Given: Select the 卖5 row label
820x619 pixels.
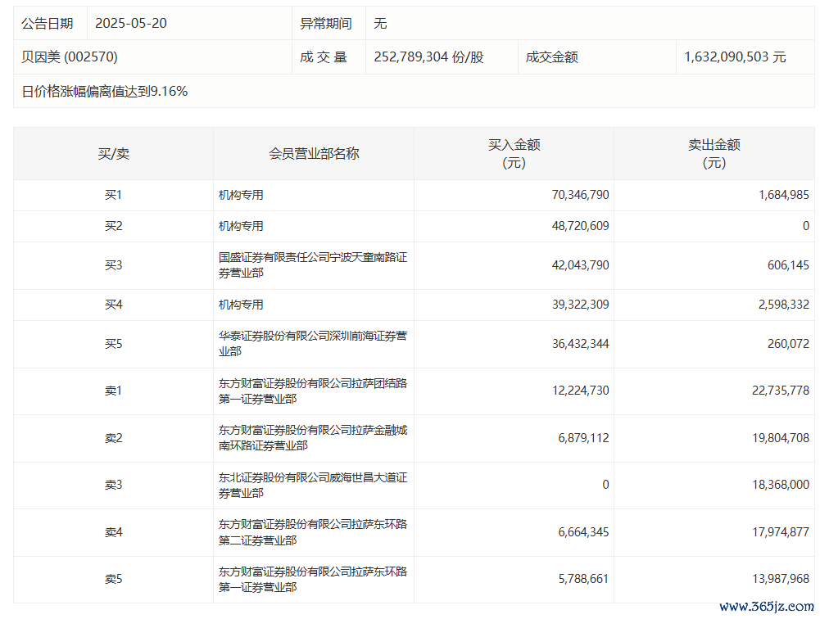Looking at the screenshot, I should coord(114,579).
